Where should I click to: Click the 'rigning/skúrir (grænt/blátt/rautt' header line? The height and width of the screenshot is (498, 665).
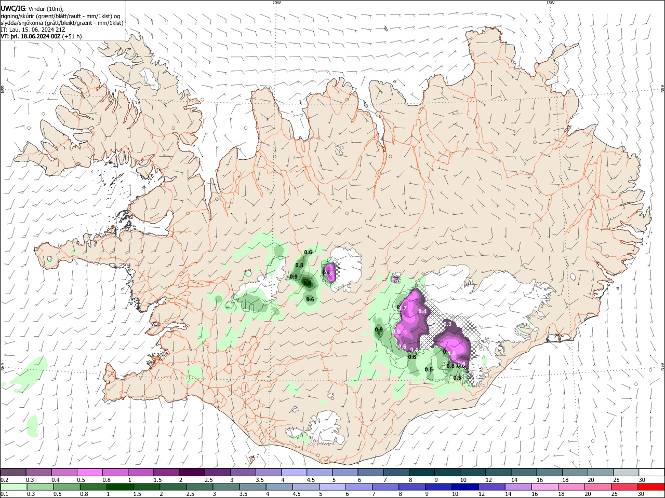(60, 16)
